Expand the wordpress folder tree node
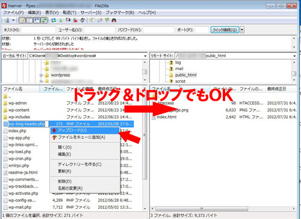 41,75
